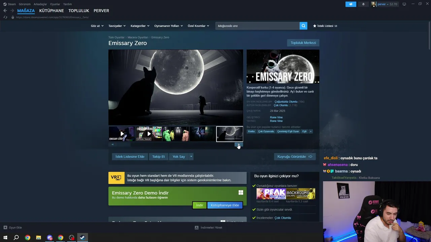This screenshot has height=242, width=431.
Task: Click the magnifier search button
Action: (x=303, y=26)
